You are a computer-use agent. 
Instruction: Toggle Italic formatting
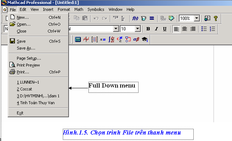pyautogui.click(x=157, y=29)
